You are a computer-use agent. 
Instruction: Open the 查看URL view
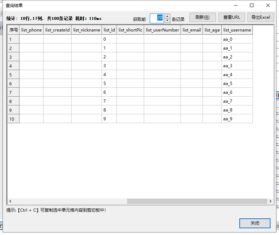pyautogui.click(x=232, y=17)
